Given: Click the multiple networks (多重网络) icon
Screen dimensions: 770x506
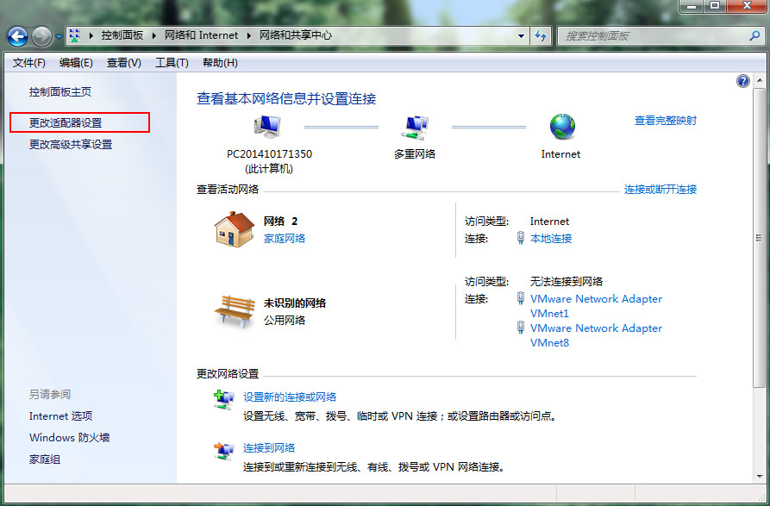Looking at the screenshot, I should click(x=415, y=128).
